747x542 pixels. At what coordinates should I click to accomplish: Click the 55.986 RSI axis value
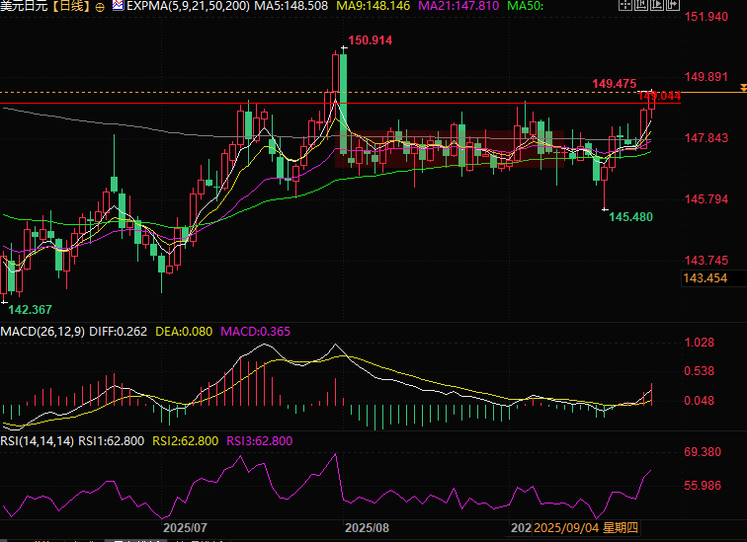(x=703, y=486)
